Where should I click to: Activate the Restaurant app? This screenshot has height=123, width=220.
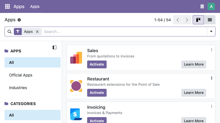tap(97, 93)
